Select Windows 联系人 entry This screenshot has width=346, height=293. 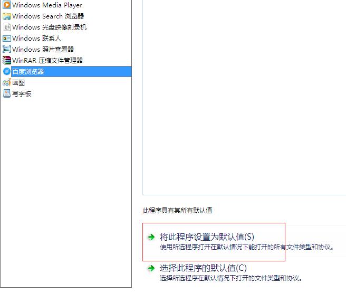pos(36,38)
